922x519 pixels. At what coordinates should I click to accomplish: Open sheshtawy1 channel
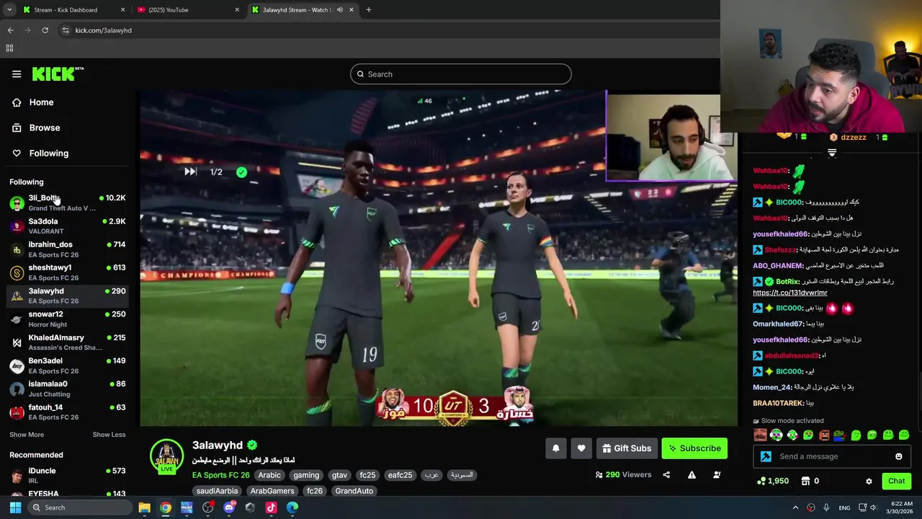coord(68,272)
